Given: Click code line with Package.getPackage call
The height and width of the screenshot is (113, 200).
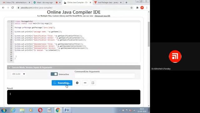Looking at the screenshot, I should click(35, 28).
